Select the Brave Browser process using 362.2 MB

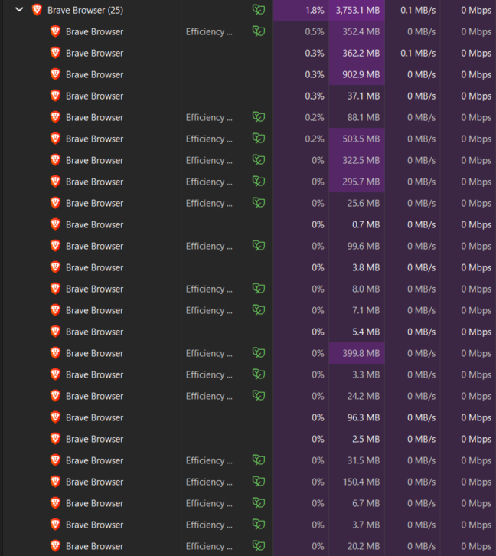pos(94,53)
